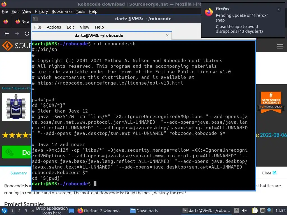Switch to the Summary tab
Screen dimensions: 287x215
click(x=19, y=173)
